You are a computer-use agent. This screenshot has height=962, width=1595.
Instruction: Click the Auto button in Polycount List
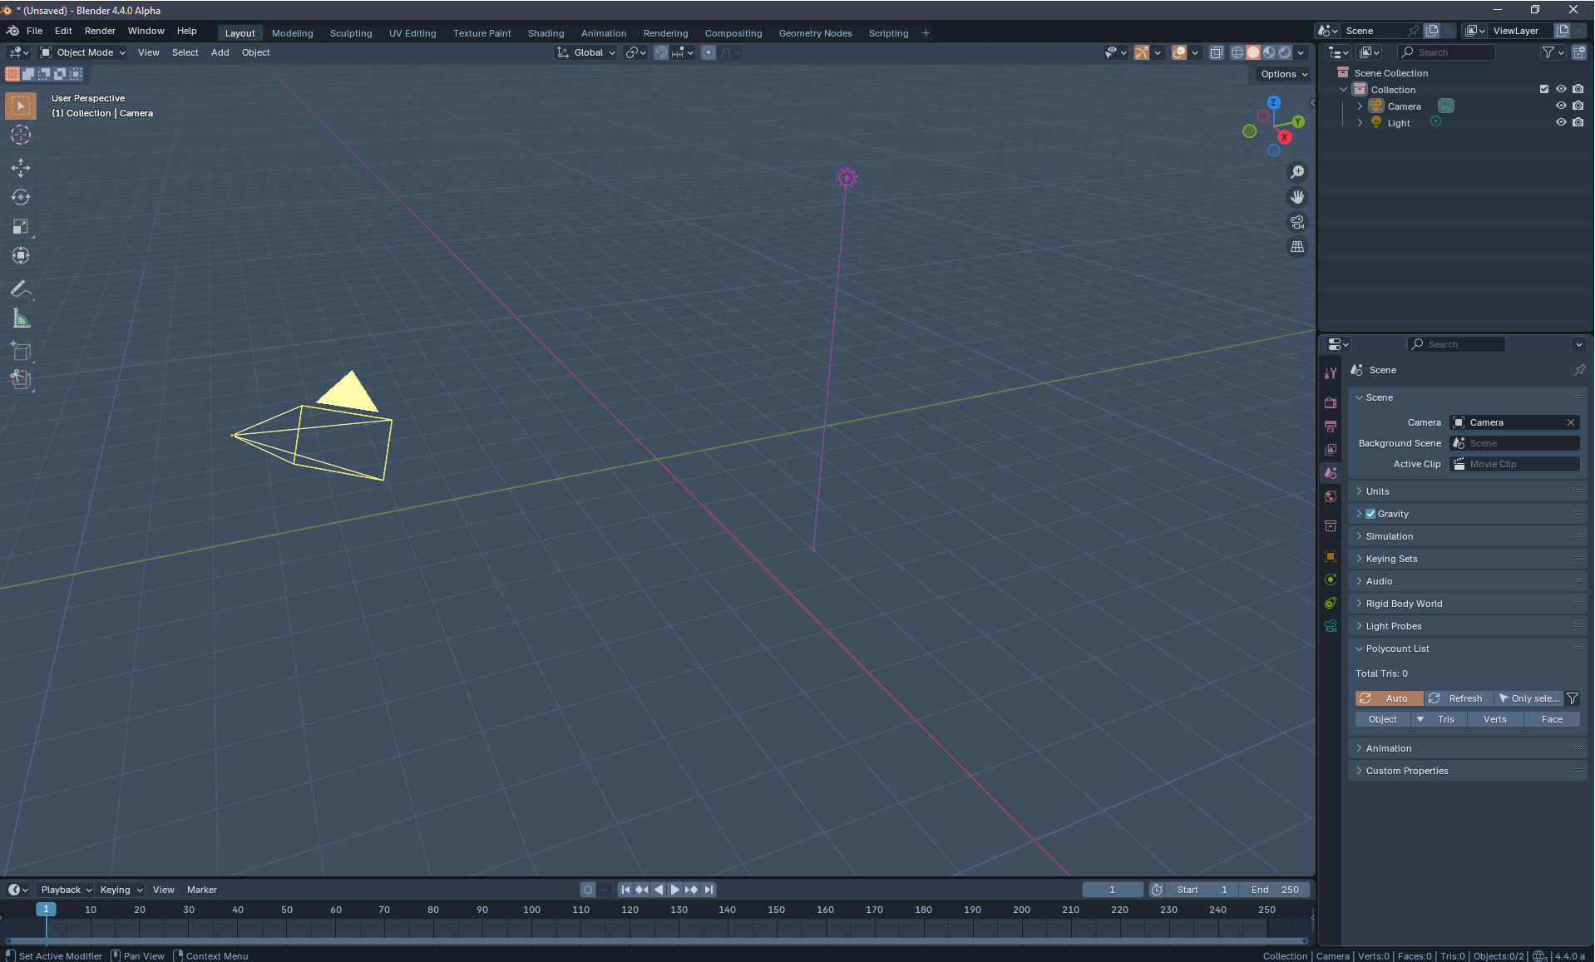pos(1390,698)
